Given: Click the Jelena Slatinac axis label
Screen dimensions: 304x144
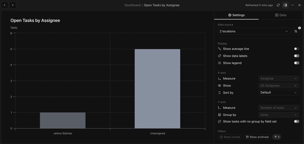Looking at the screenshot, I should 63,133.
